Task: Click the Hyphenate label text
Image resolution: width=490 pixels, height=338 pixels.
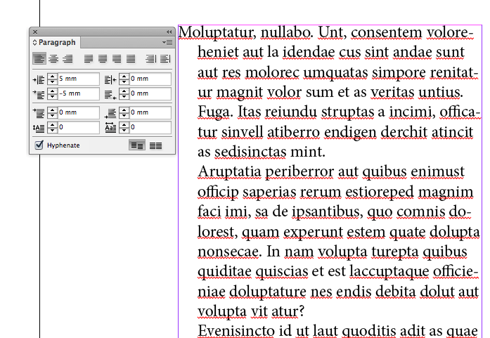Action: pyautogui.click(x=63, y=145)
